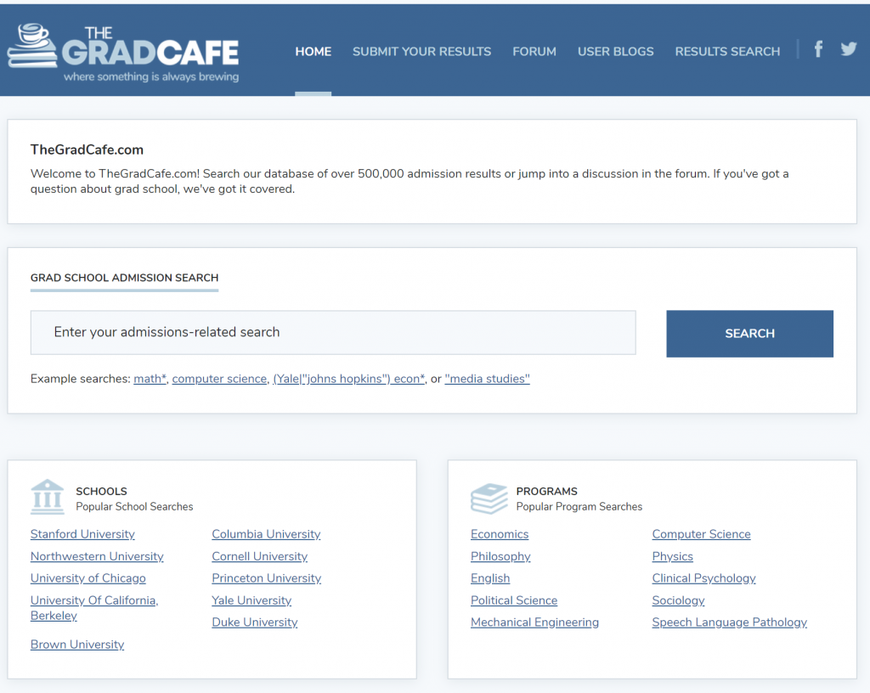
Task: Open the Facebook icon in header
Action: coord(818,49)
